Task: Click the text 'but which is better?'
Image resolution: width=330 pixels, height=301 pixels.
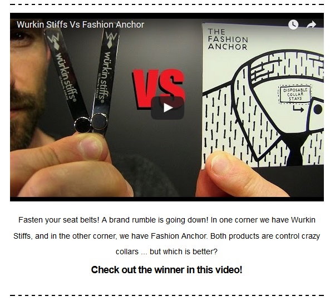Action: (183, 251)
